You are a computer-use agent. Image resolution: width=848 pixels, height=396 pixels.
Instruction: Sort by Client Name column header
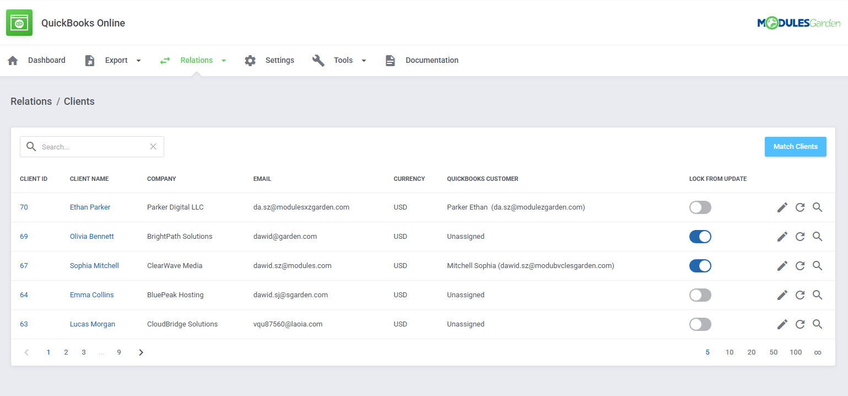(89, 179)
